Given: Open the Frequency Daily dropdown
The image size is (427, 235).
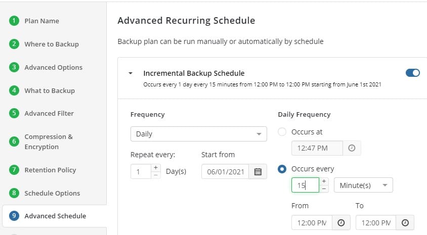Looking at the screenshot, I should pyautogui.click(x=198, y=134).
